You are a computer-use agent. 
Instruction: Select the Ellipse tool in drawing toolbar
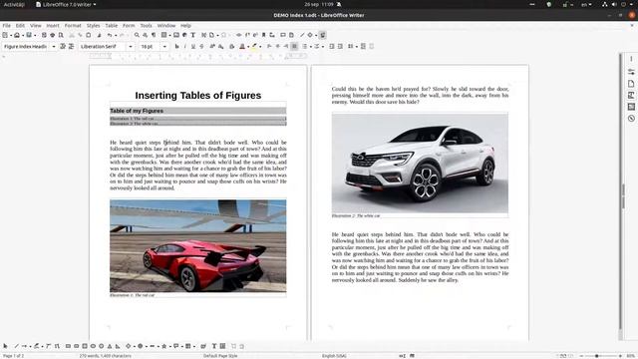[93, 346]
